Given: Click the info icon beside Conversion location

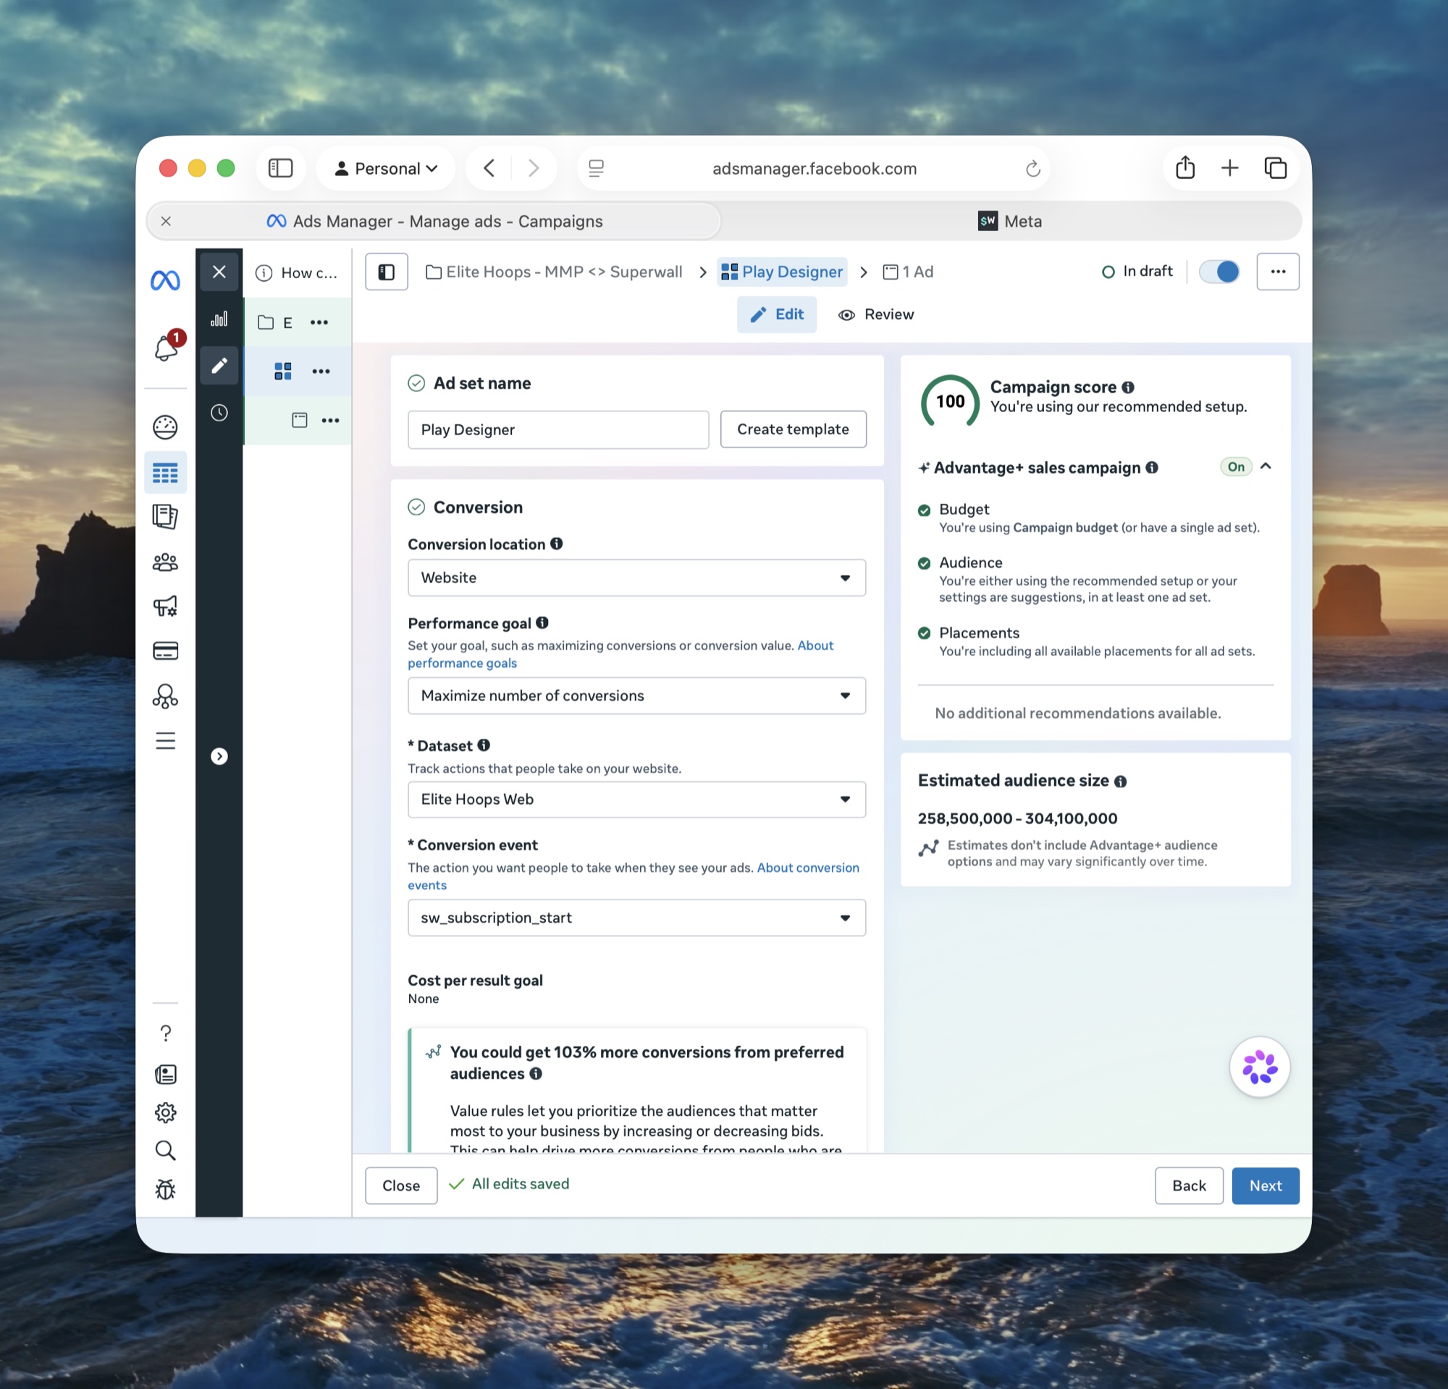Looking at the screenshot, I should click(x=556, y=544).
